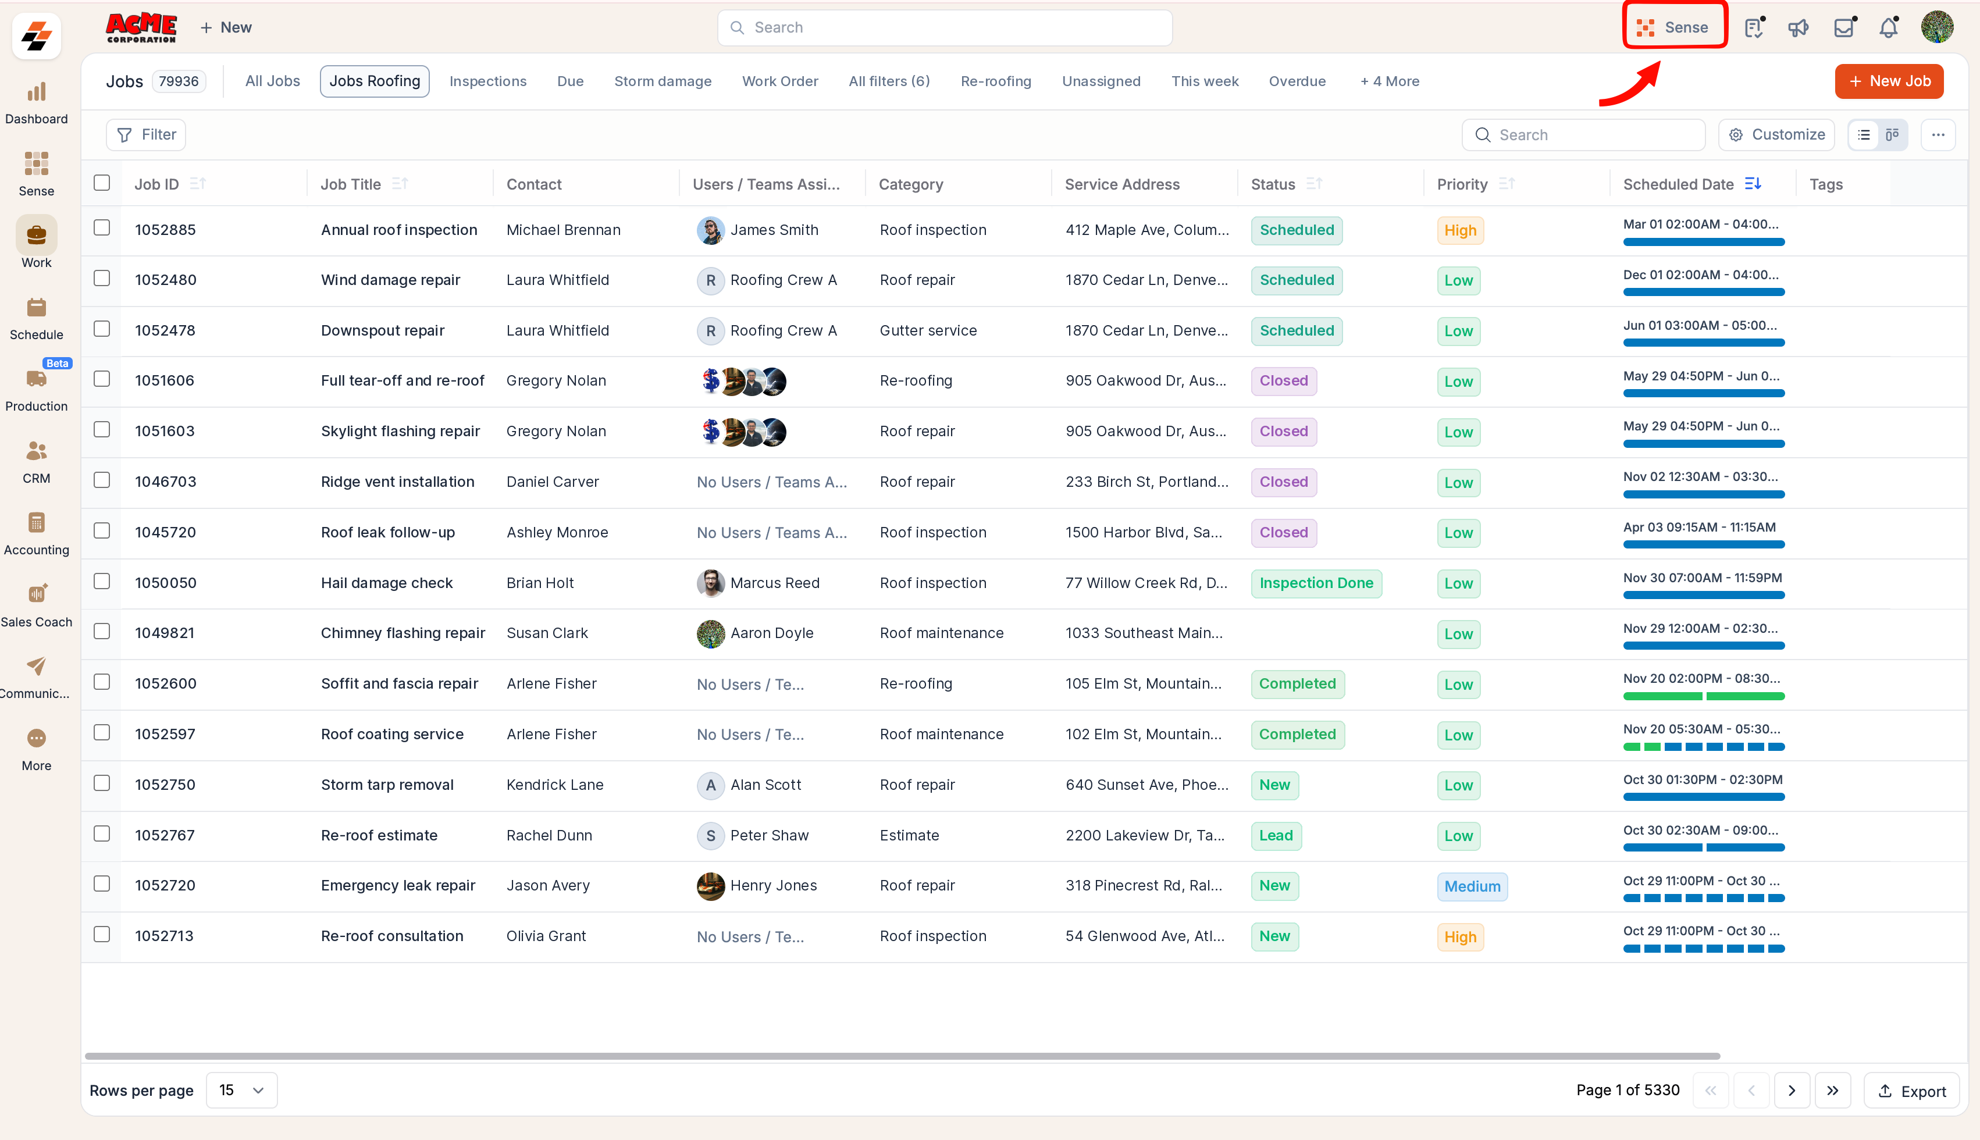Select checkbox for job 1052480
The image size is (1980, 1140).
point(102,278)
